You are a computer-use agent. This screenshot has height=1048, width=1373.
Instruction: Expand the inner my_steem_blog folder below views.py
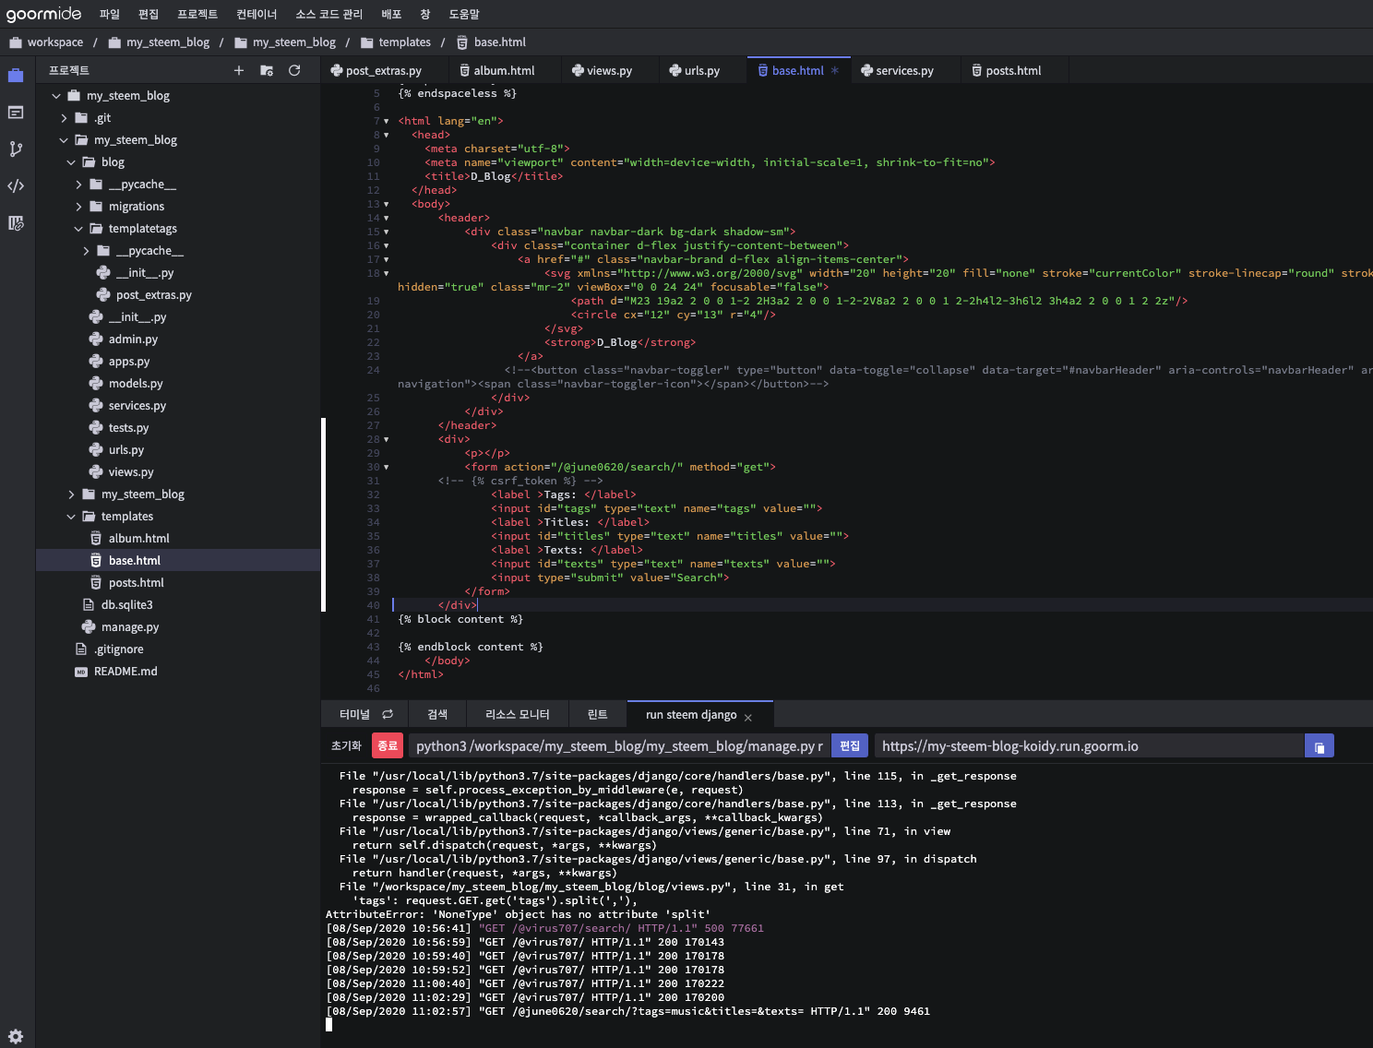tap(71, 494)
